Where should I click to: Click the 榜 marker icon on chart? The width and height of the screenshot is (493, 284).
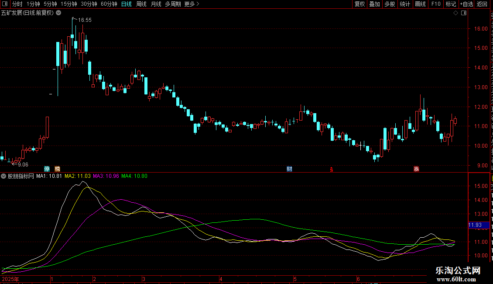(x=57, y=169)
